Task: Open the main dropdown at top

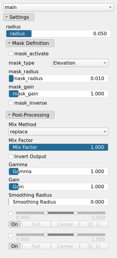Action: pos(58,7)
